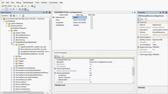Click the Set Primary Key icon
The image size is (168, 94).
7,9
